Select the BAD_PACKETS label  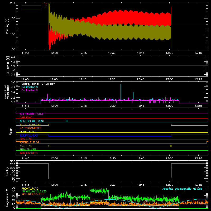[29, 153]
